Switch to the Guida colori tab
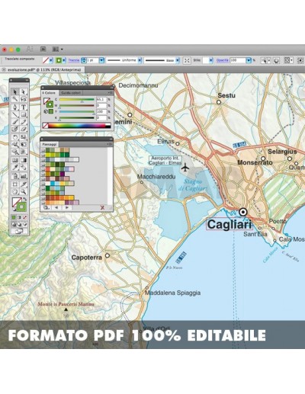Image resolution: width=305 pixels, height=394 pixels. click(x=71, y=93)
